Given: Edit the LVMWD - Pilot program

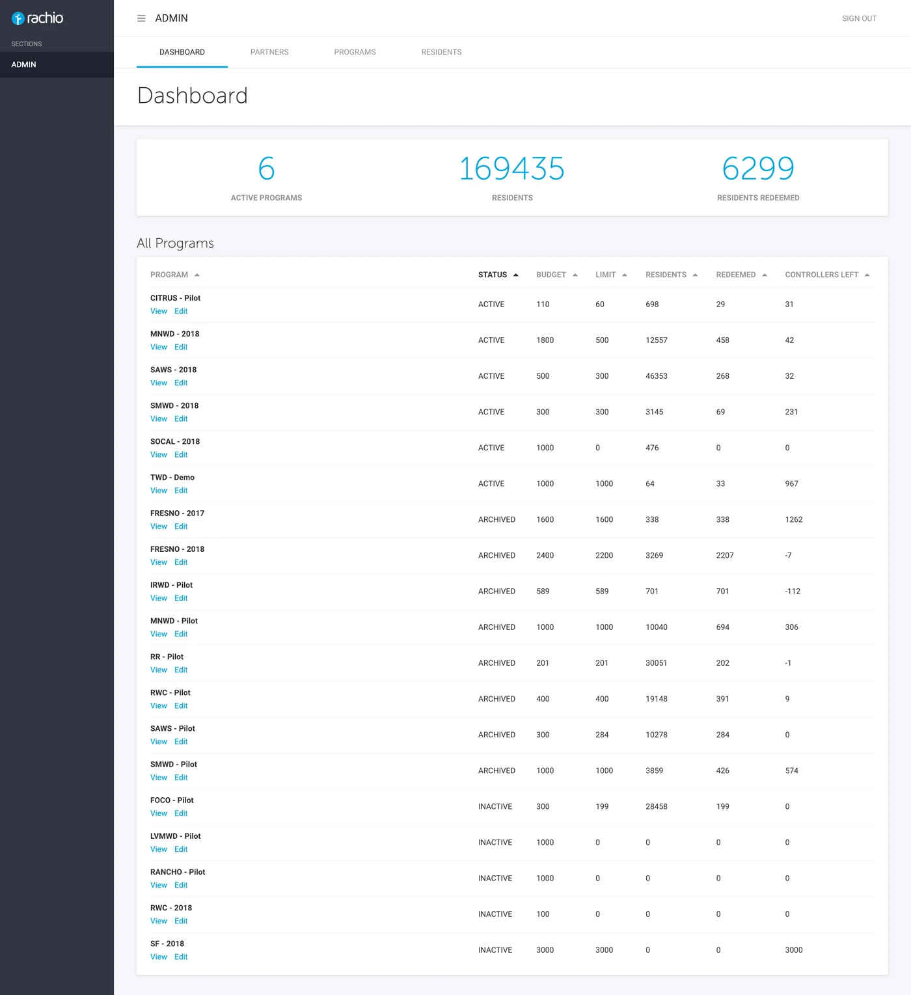Looking at the screenshot, I should tap(181, 849).
